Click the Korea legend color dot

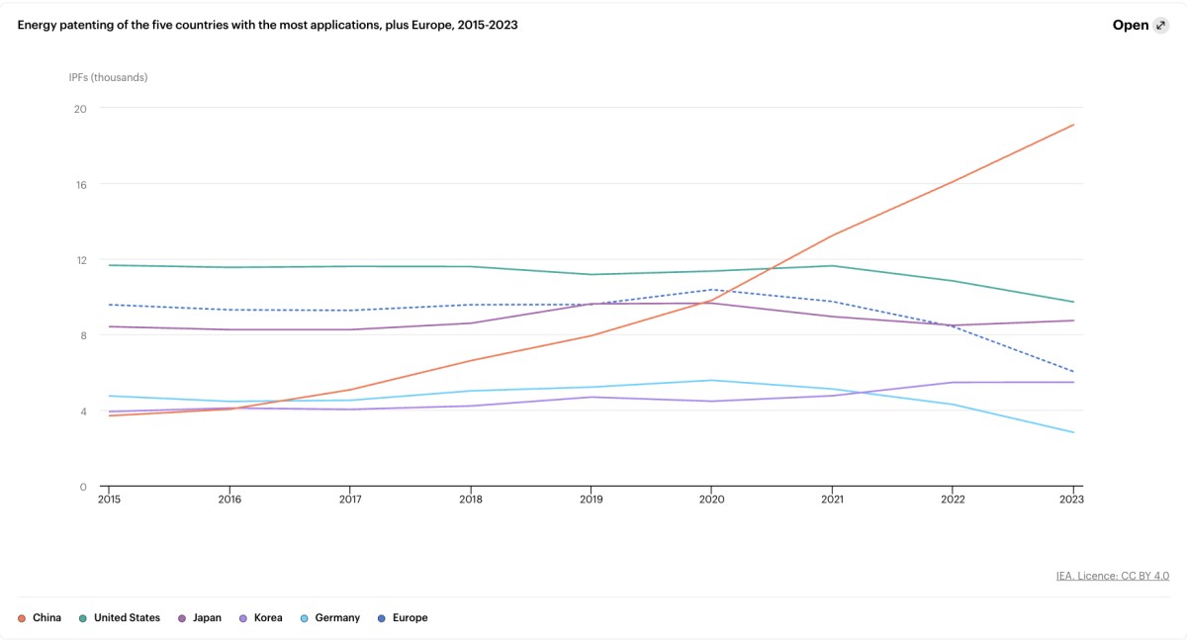[243, 618]
